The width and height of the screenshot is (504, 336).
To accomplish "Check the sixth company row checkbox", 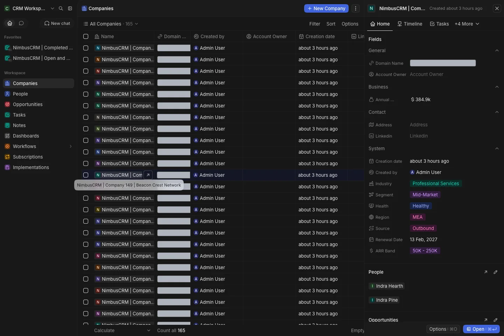I will [86, 106].
